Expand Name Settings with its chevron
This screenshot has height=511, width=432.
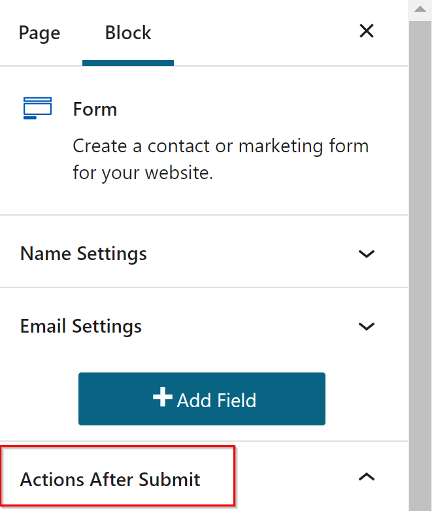pyautogui.click(x=367, y=253)
